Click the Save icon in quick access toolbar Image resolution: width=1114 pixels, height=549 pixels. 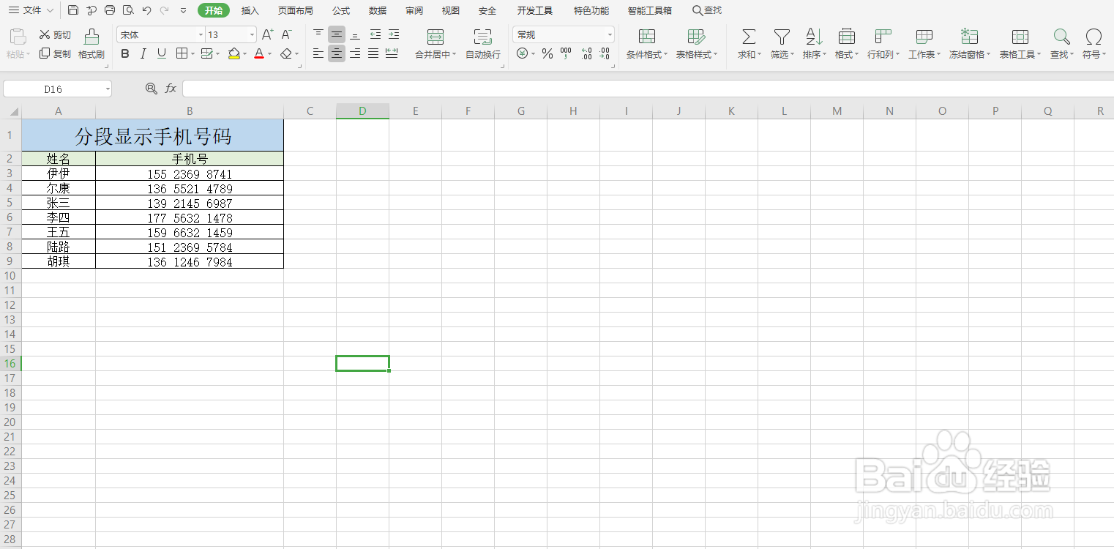click(x=73, y=10)
